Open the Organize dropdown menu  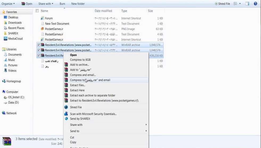point(8,4)
